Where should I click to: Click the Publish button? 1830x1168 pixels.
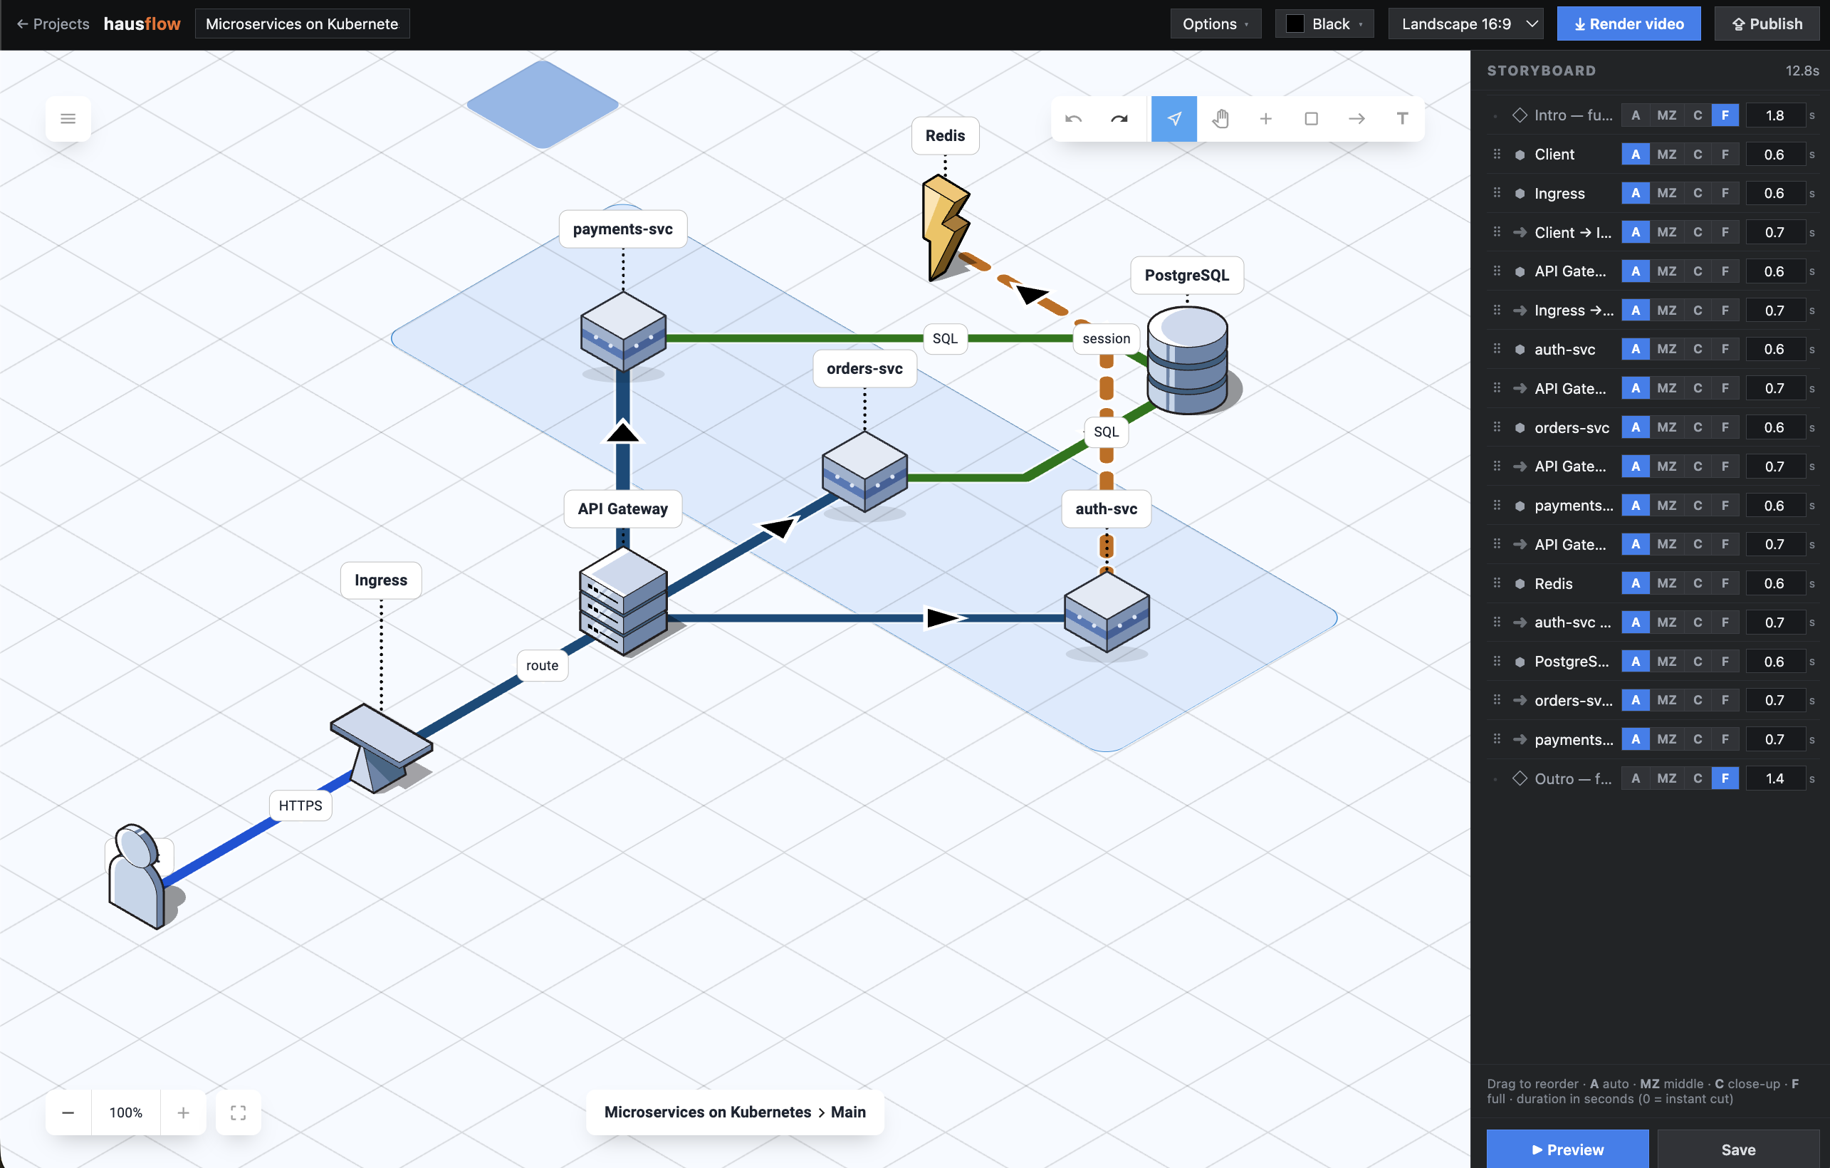click(1767, 24)
